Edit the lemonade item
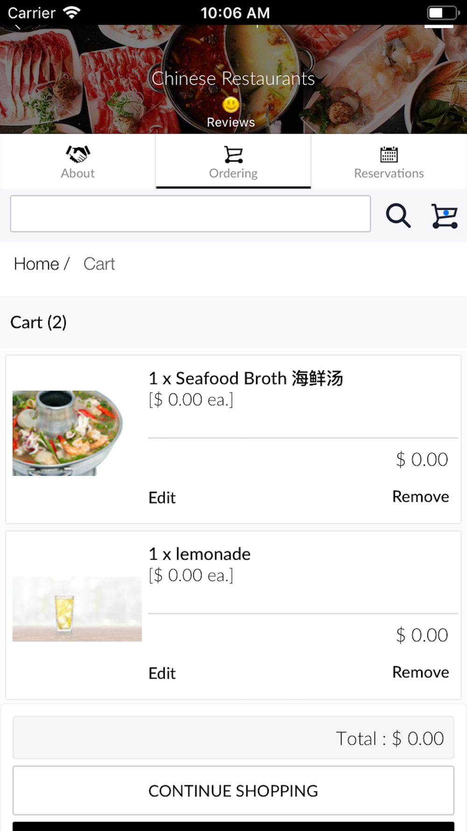 [x=162, y=673]
